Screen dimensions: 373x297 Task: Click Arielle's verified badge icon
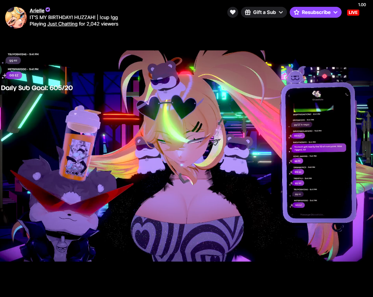pos(48,10)
